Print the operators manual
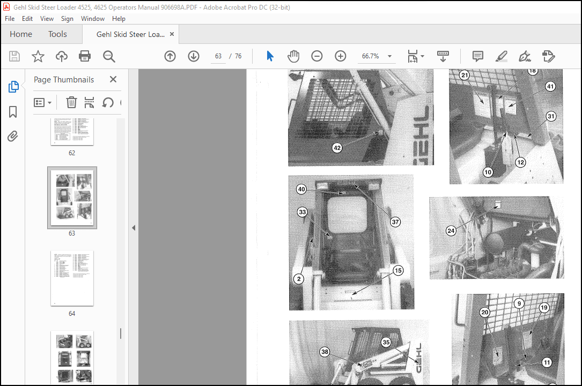Screen dimensions: 582x386 [85, 56]
